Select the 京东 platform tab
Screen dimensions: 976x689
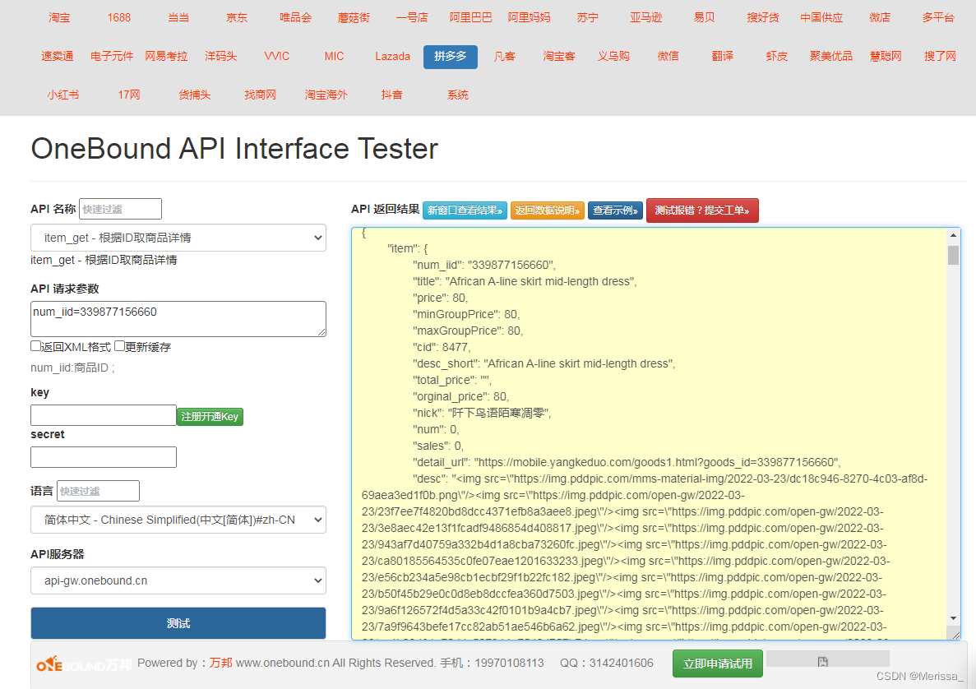(237, 17)
